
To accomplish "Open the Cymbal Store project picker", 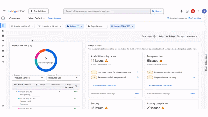I will pyautogui.click(x=38, y=11).
